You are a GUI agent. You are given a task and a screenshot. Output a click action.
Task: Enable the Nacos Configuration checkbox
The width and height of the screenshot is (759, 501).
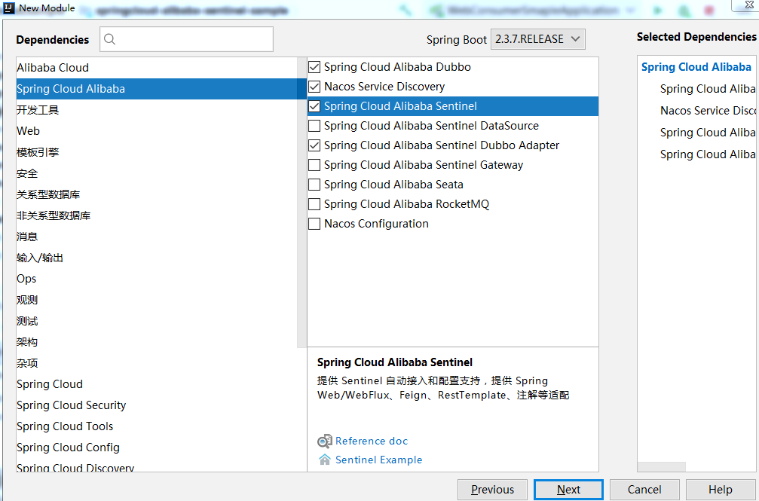[x=314, y=224]
